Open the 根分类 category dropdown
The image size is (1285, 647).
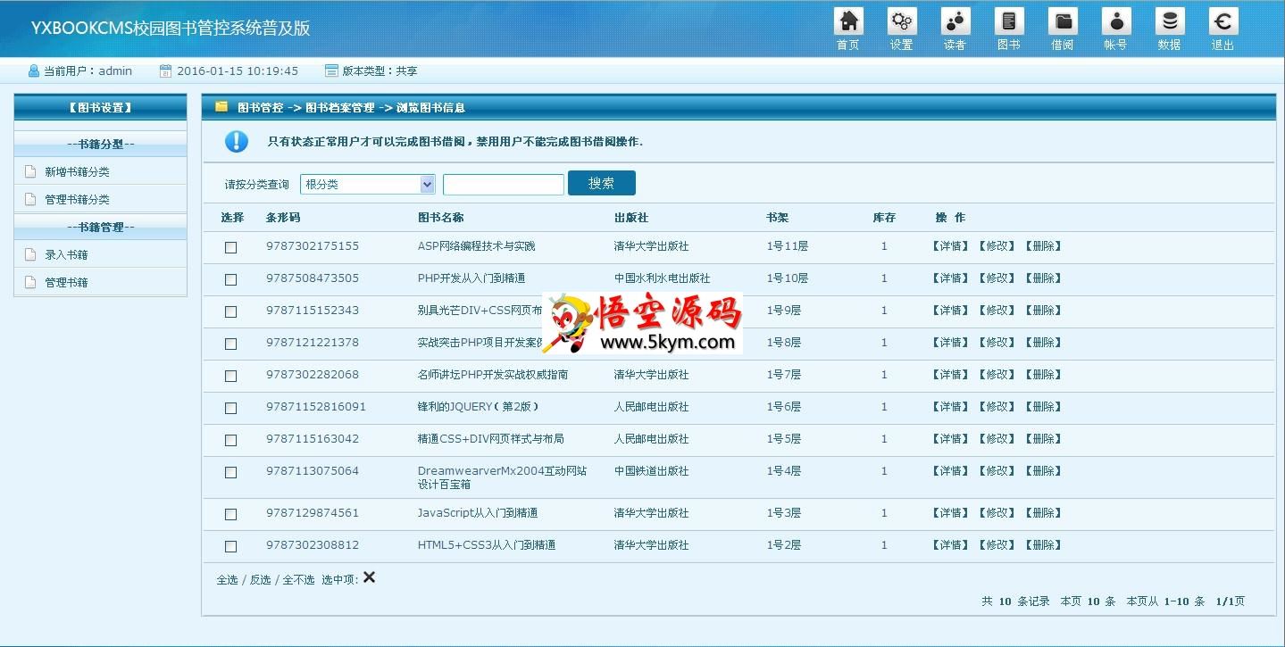pos(368,184)
